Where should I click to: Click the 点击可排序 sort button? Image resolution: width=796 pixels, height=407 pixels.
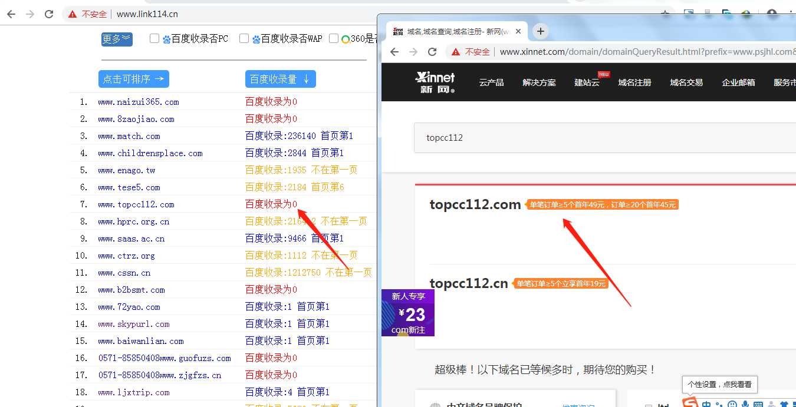[x=134, y=79]
